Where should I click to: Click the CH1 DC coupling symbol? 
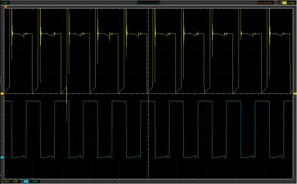pos(10,182)
